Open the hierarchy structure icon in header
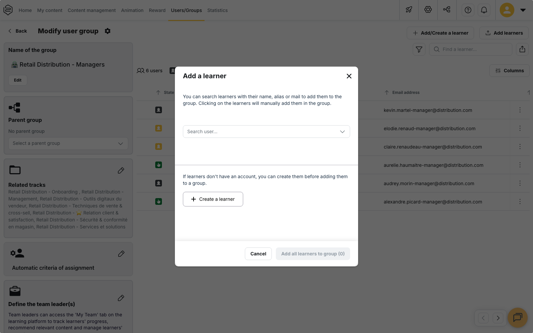Image resolution: width=533 pixels, height=333 pixels. [x=447, y=10]
